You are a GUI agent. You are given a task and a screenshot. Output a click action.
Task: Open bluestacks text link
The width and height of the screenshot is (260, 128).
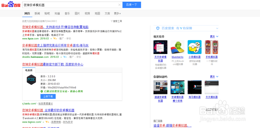click(177, 57)
